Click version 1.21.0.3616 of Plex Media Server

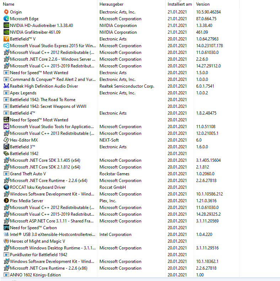pyautogui.click(x=206, y=201)
